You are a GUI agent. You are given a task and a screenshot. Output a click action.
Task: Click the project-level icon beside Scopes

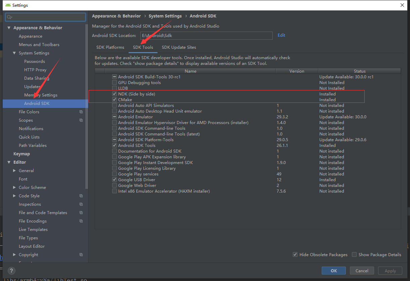pos(81,120)
